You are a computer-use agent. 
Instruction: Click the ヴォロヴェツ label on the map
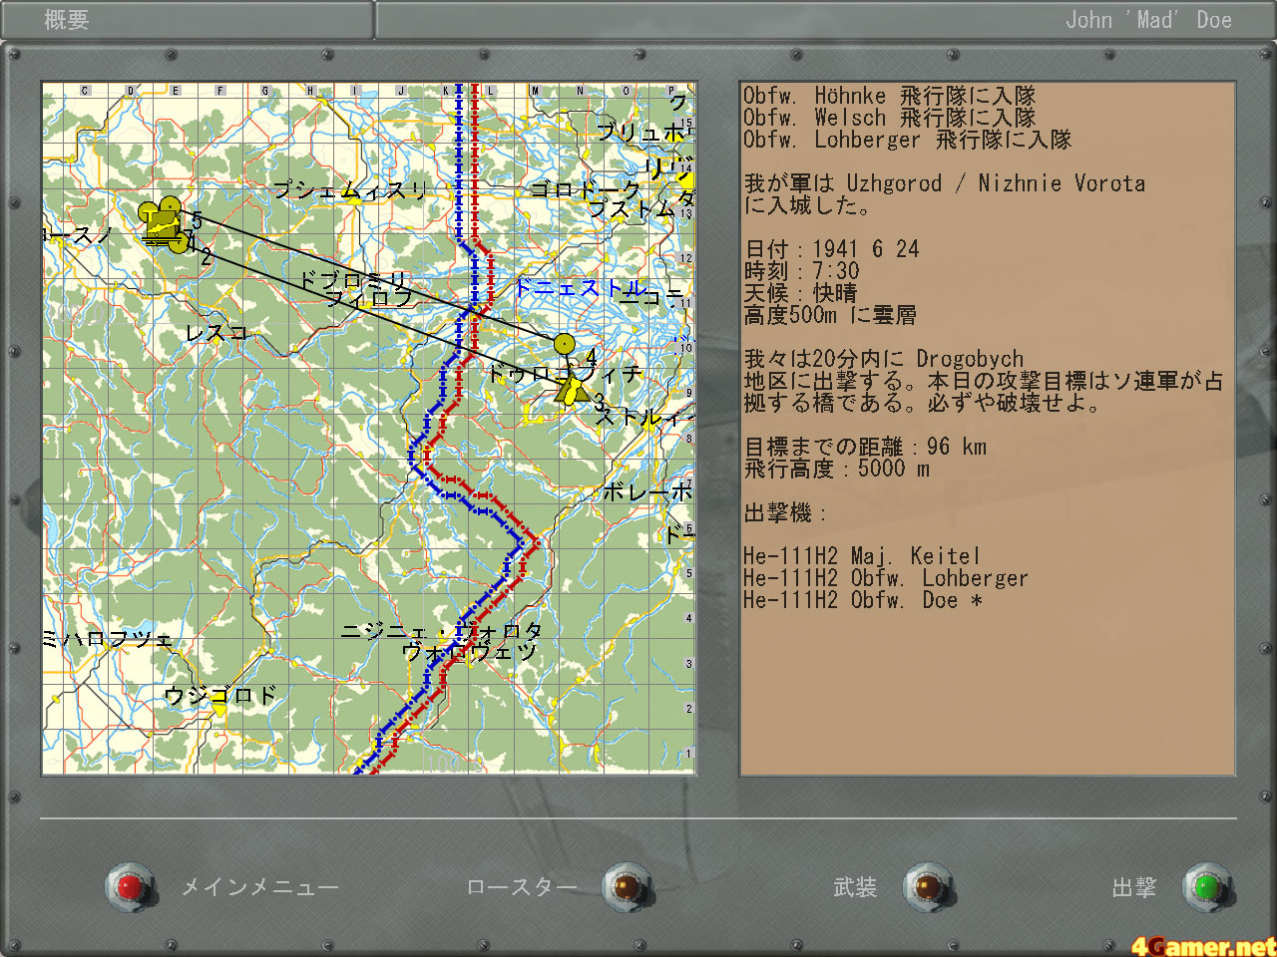(x=469, y=652)
